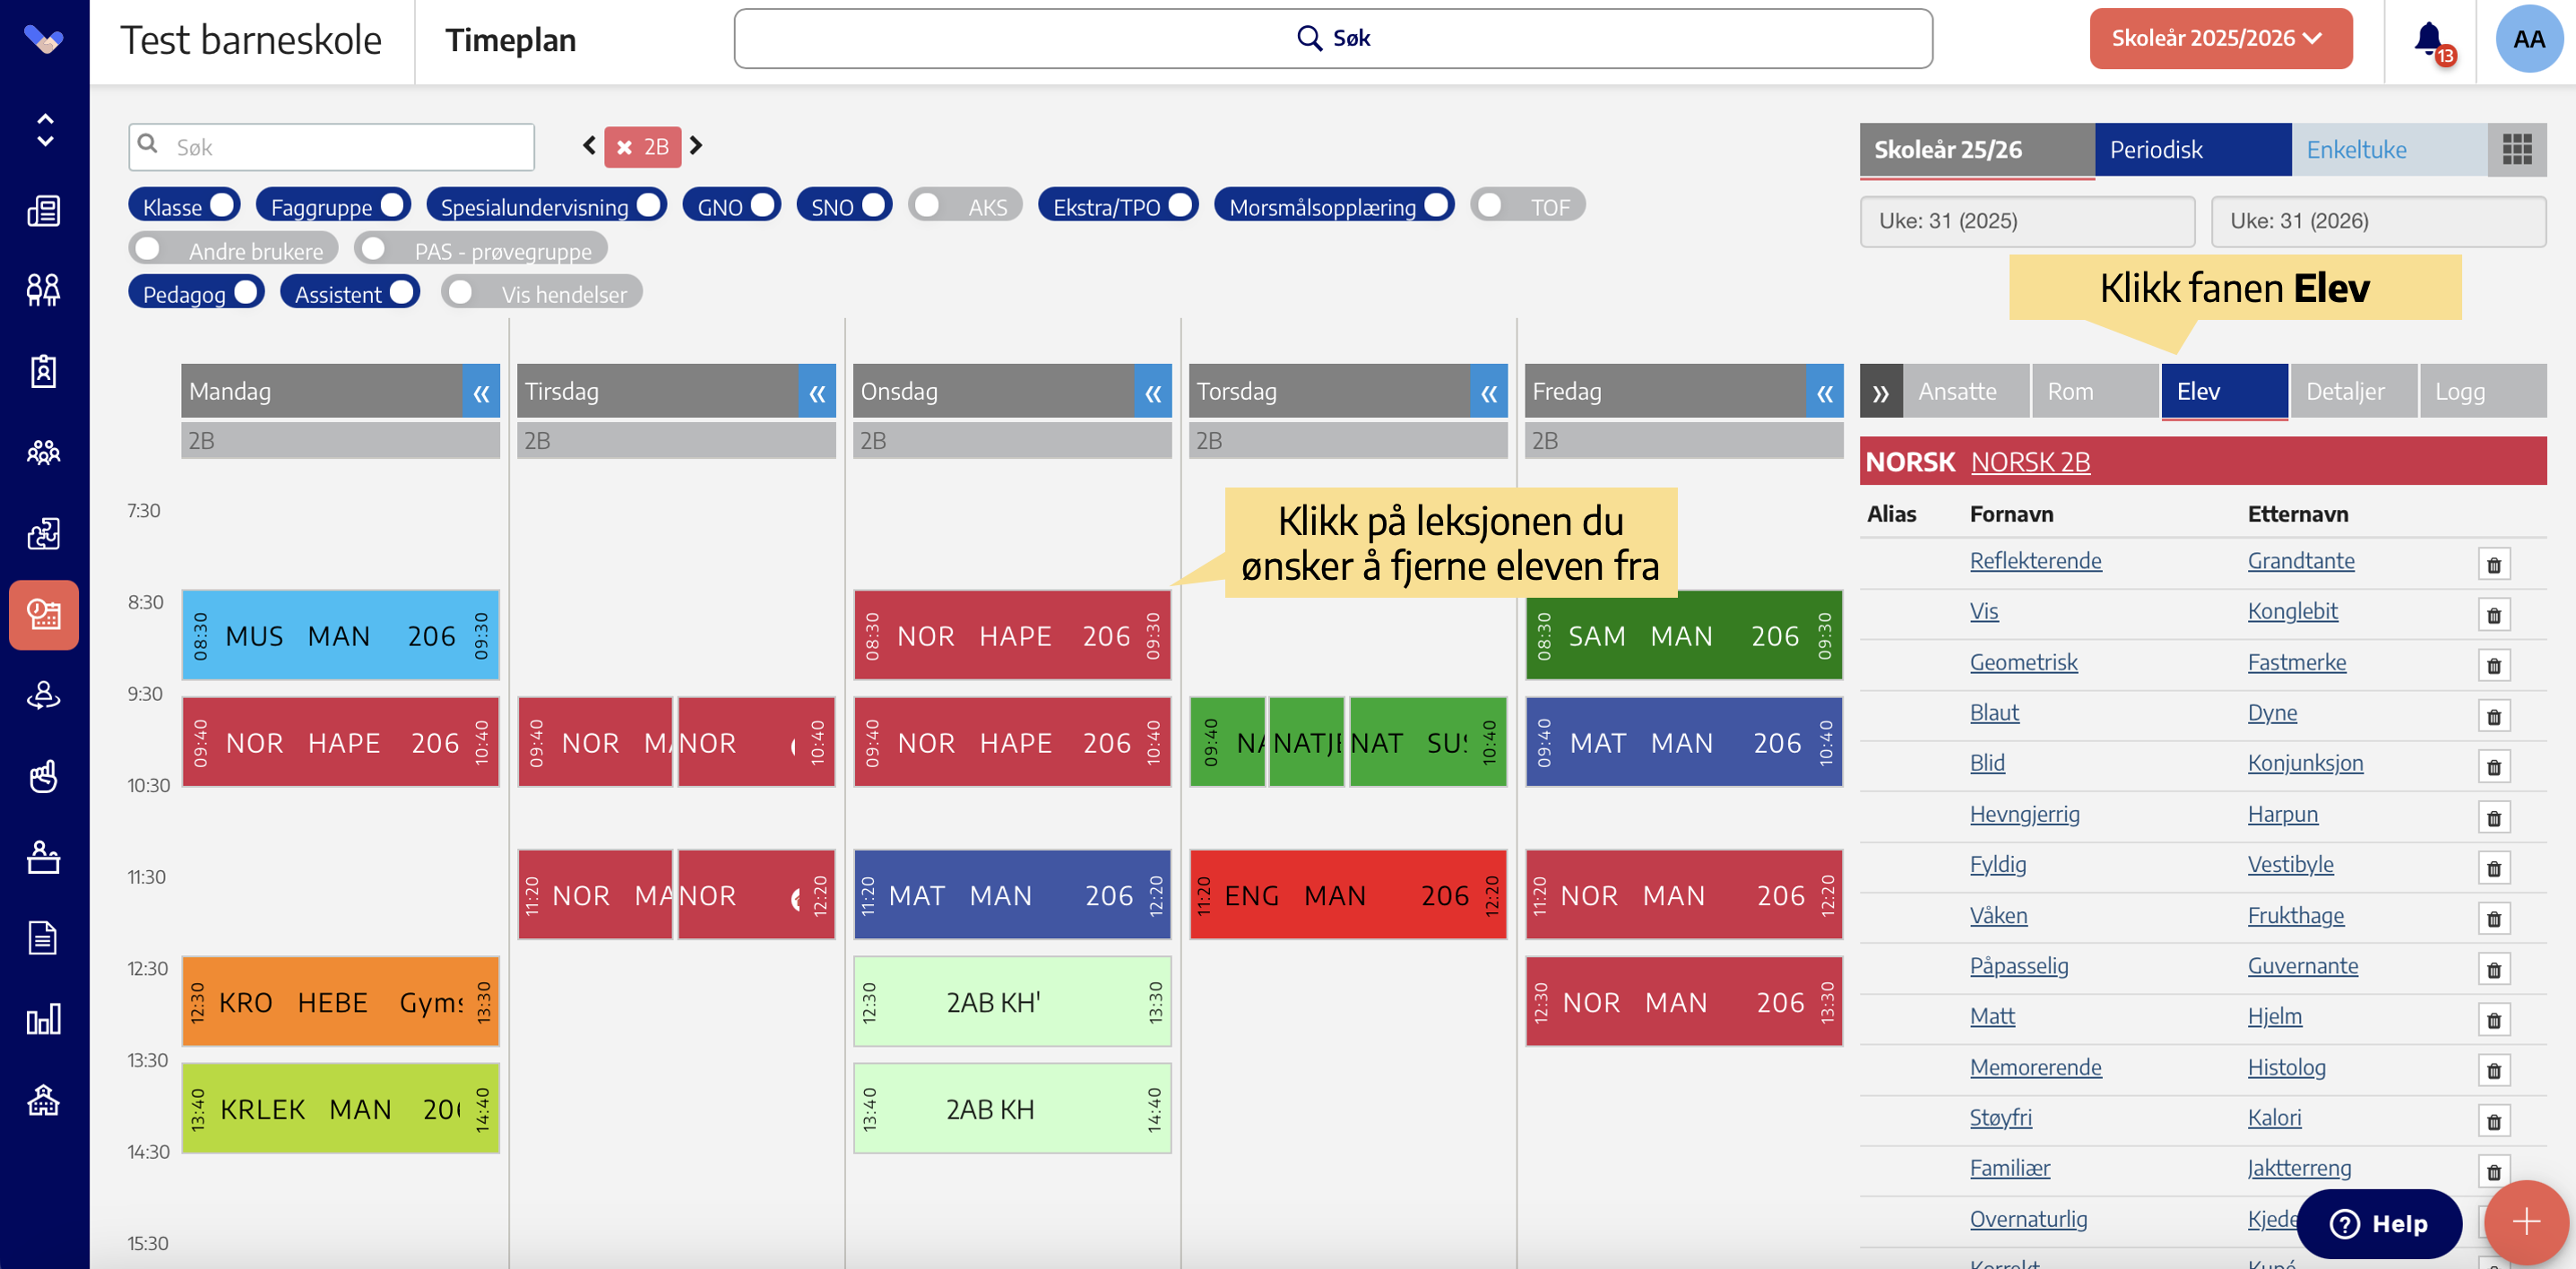Go to previous class with left chevron

tap(589, 146)
